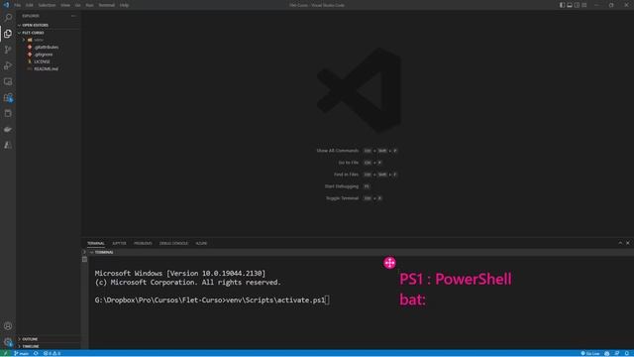Switch to the Jupyter panel tab
634x357 pixels.
(119, 243)
